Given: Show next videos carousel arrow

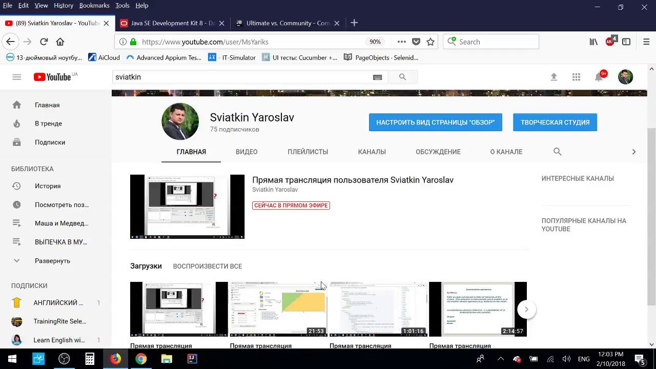Looking at the screenshot, I should 526,309.
